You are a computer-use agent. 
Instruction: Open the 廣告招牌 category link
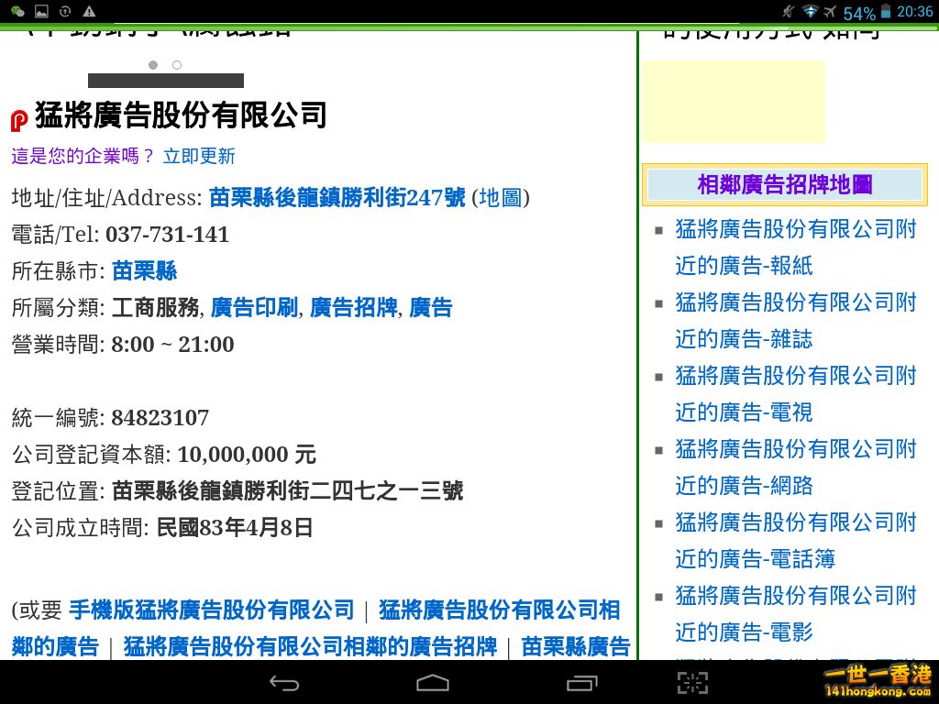[353, 308]
